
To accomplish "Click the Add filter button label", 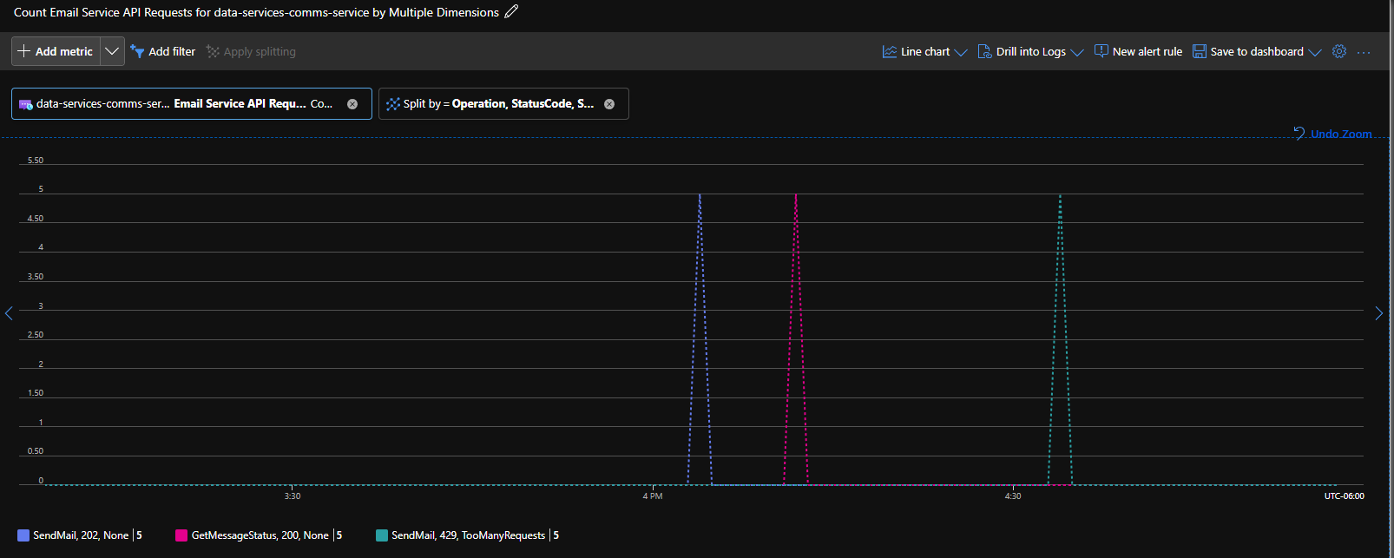I will pyautogui.click(x=172, y=51).
